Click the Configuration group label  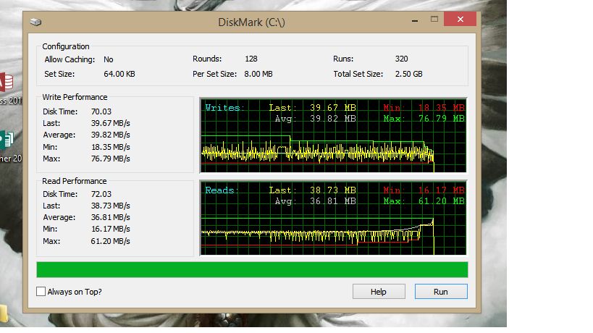(66, 46)
